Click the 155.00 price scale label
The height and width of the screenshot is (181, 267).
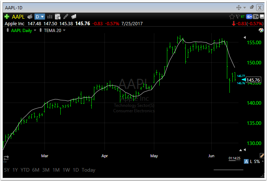[254, 42]
